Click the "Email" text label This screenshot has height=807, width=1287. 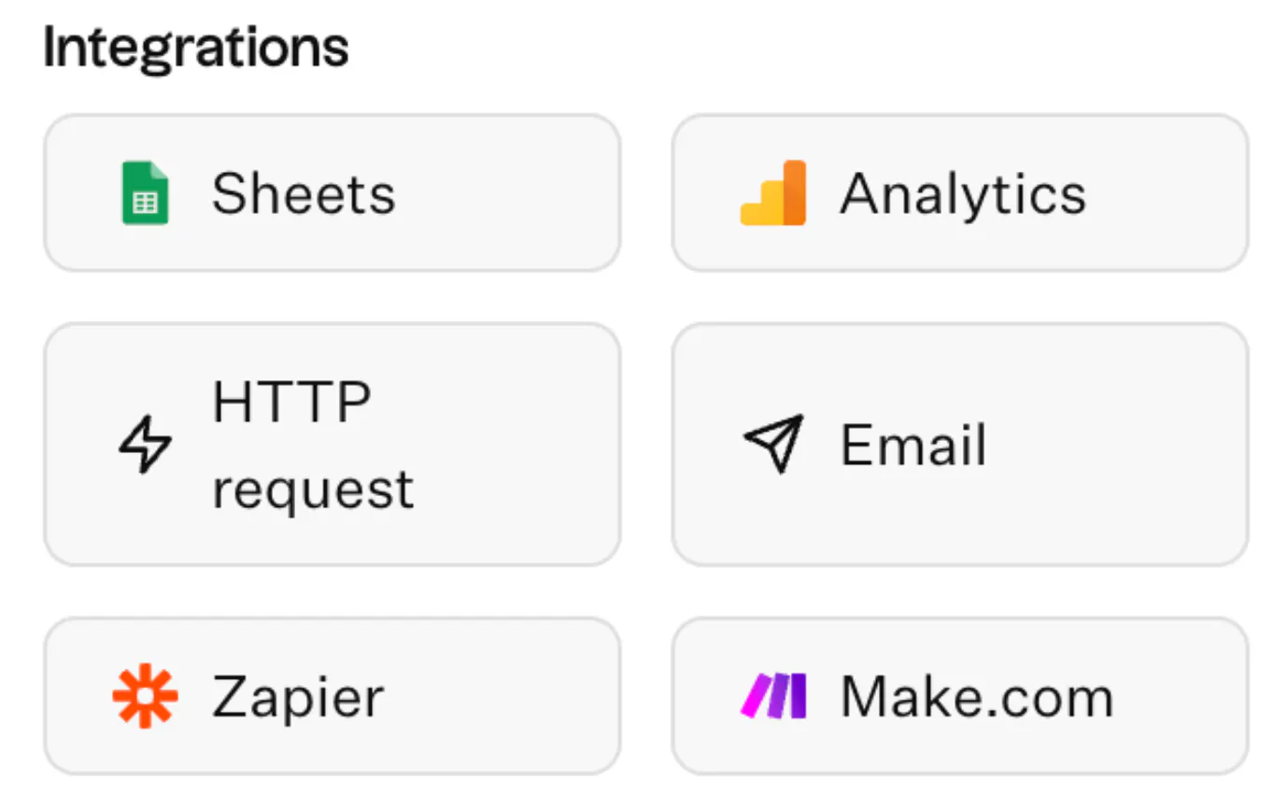(x=913, y=445)
